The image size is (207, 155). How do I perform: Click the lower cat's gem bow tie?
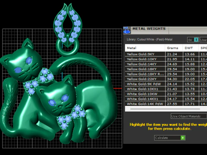(71, 117)
